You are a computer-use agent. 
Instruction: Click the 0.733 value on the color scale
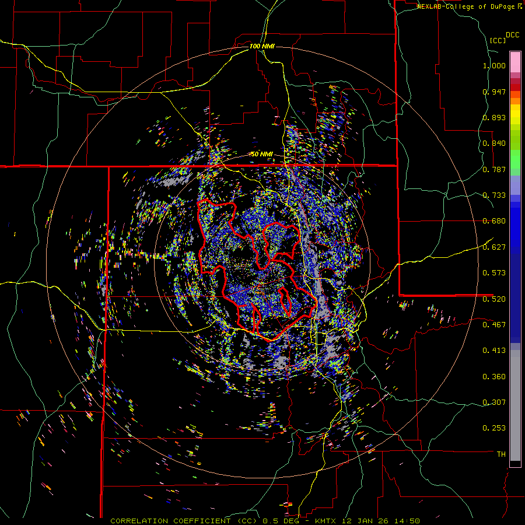[494, 195]
